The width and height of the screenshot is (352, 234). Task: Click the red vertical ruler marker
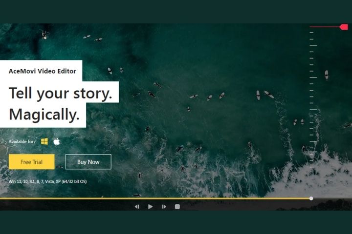pyautogui.click(x=344, y=27)
